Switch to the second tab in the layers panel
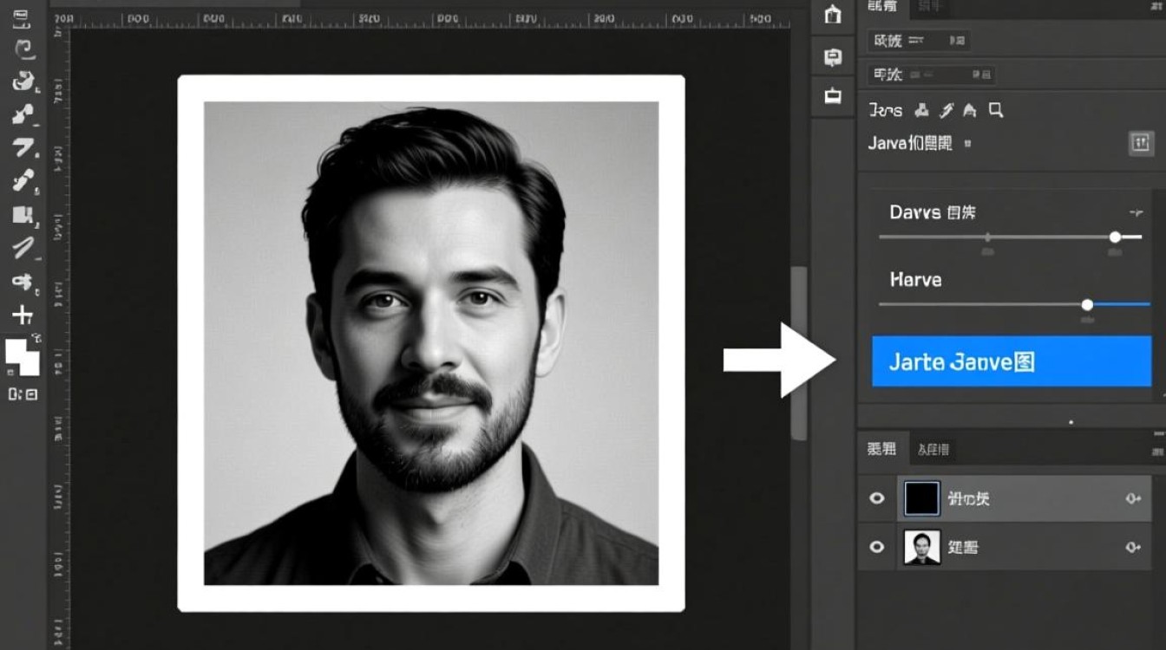Image resolution: width=1166 pixels, height=650 pixels. [933, 449]
